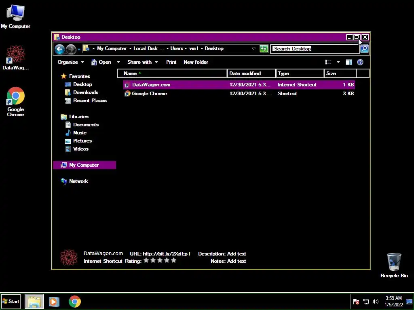
Task: Sort by Date modified column
Action: [251, 73]
